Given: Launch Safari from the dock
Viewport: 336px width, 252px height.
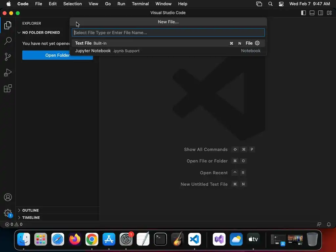Looking at the screenshot, I should (x=58, y=239).
